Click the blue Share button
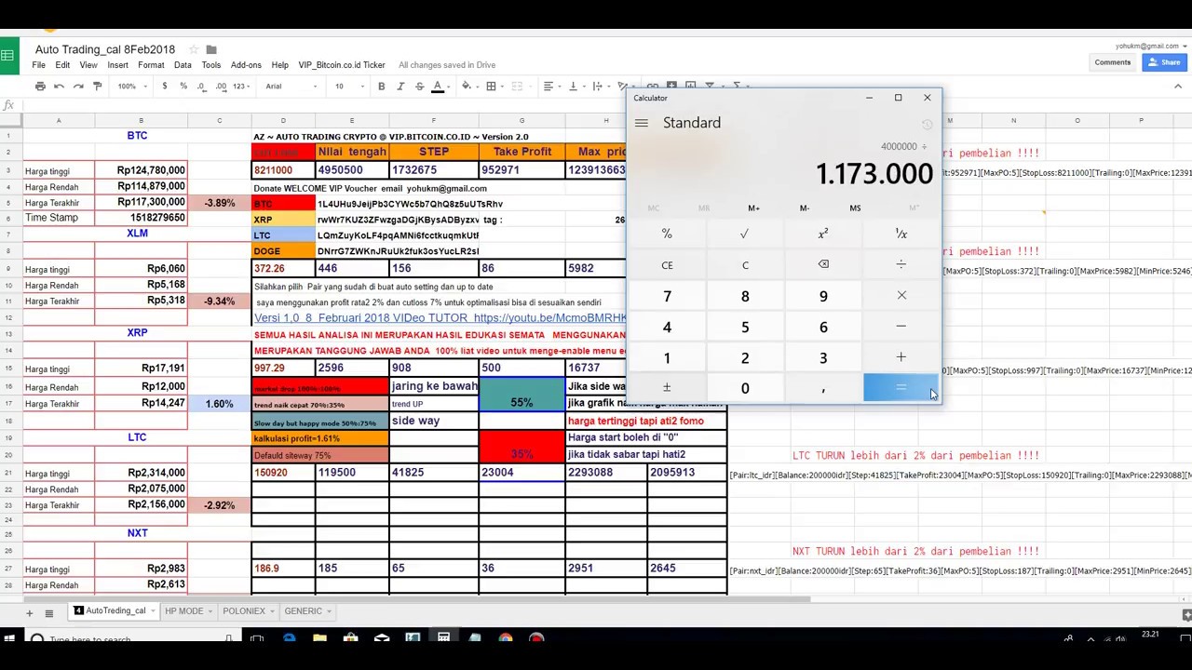The height and width of the screenshot is (670, 1192). 1165,62
